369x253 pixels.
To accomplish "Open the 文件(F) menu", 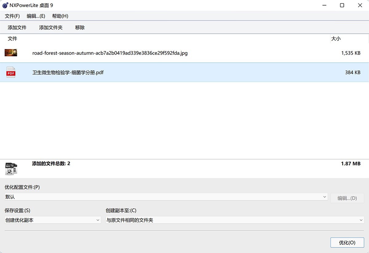I will [12, 16].
